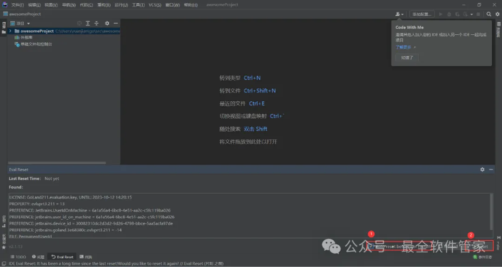Click tool window quick access icon in status bar
Viewport: 502px width, 267px height.
click(x=4, y=264)
